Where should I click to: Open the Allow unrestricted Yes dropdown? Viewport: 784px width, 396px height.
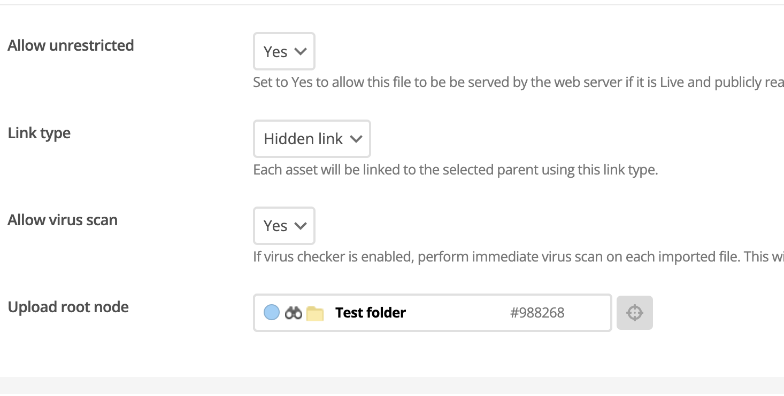click(x=284, y=51)
